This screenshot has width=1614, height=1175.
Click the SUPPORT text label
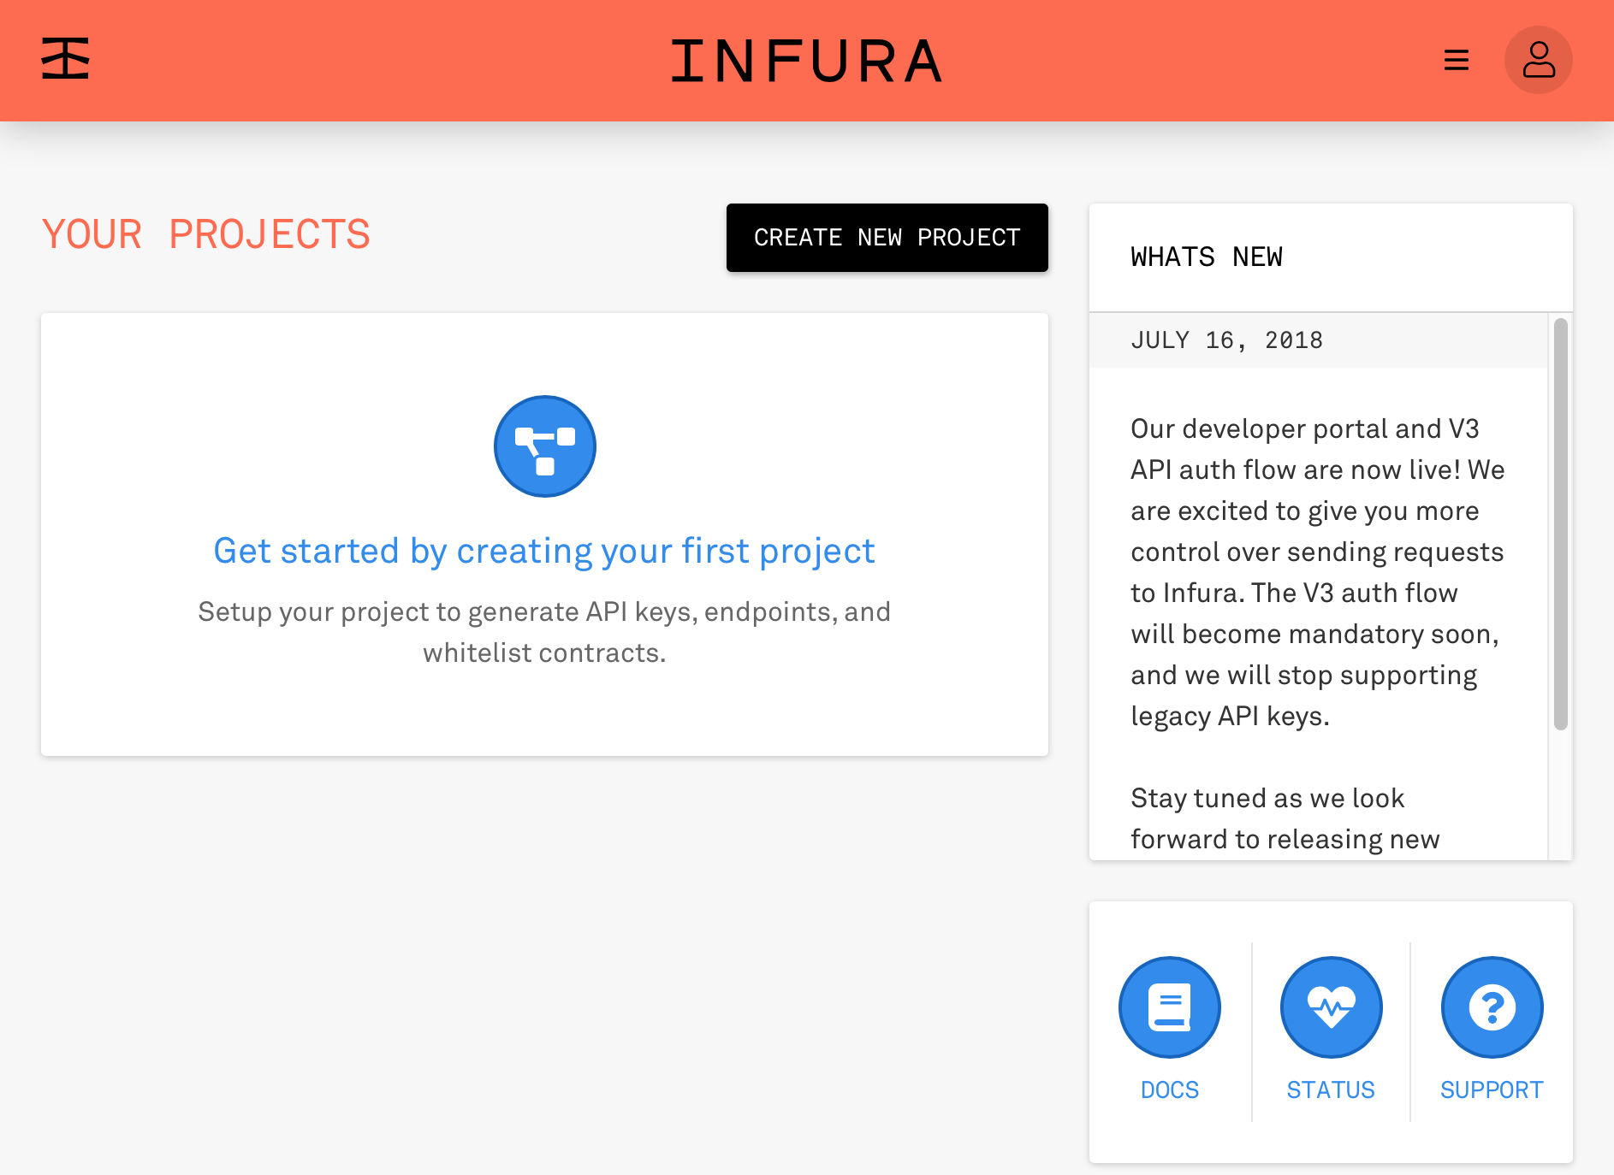1492,1089
